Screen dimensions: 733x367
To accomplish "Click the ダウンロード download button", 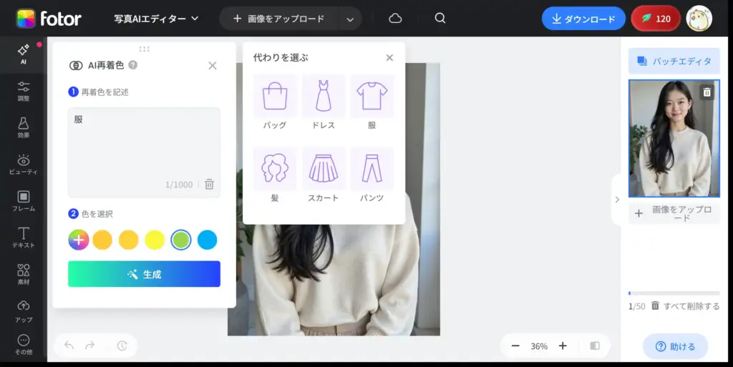I will (583, 19).
